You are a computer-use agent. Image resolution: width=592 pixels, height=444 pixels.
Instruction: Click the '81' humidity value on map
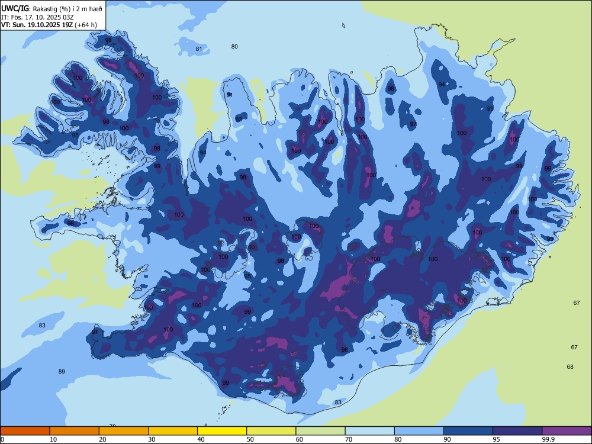pos(199,49)
